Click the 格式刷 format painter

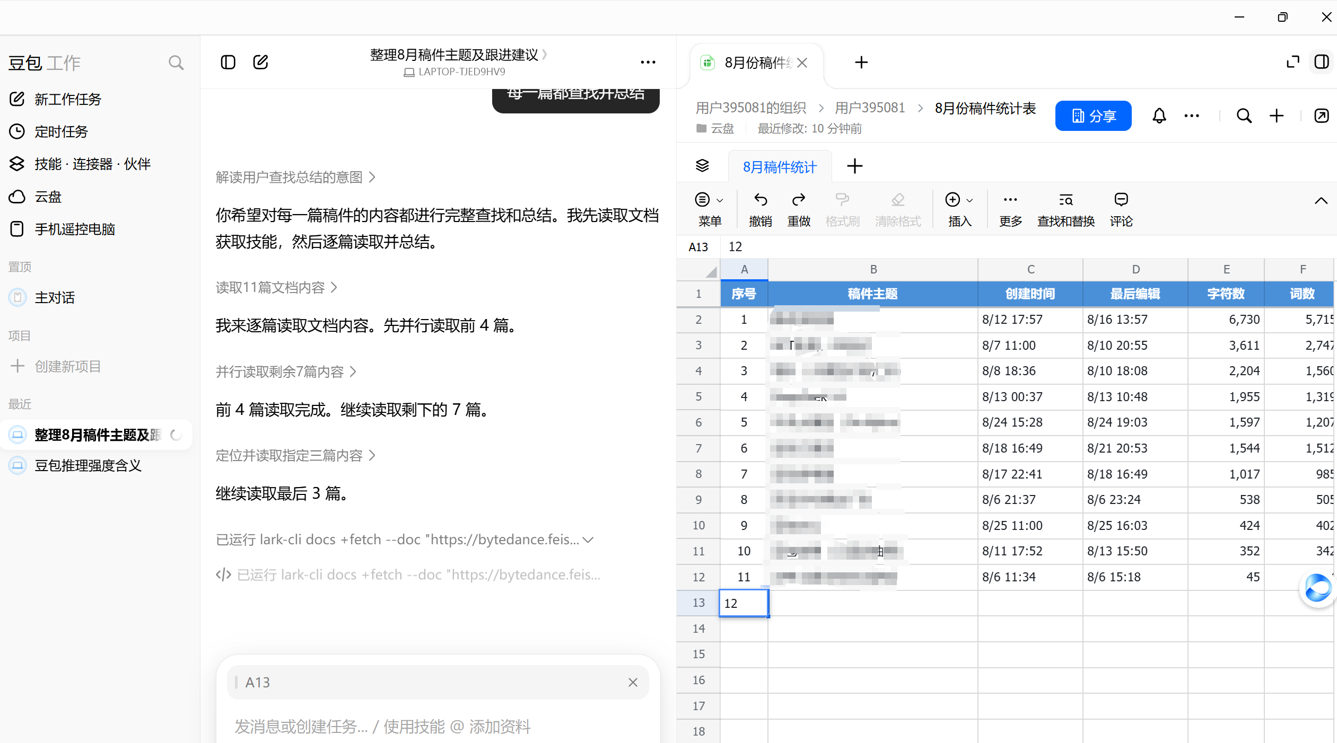click(842, 210)
